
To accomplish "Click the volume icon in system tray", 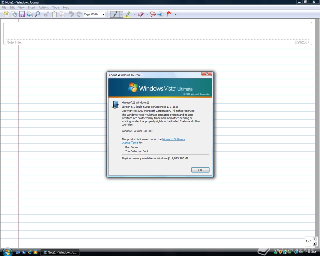I will tap(301, 252).
